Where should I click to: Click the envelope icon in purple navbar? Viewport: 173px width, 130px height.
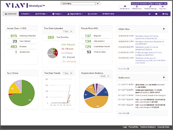156,14
